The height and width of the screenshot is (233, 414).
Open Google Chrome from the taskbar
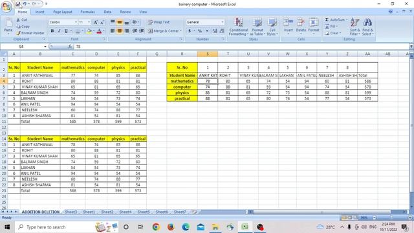pyautogui.click(x=156, y=227)
